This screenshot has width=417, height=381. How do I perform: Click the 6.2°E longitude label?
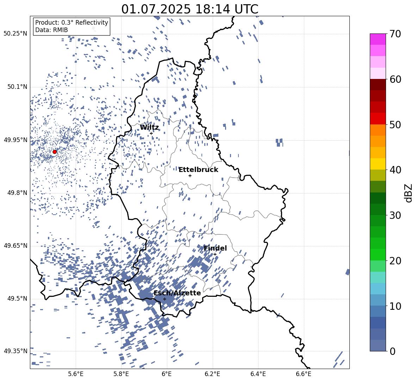(x=212, y=374)
